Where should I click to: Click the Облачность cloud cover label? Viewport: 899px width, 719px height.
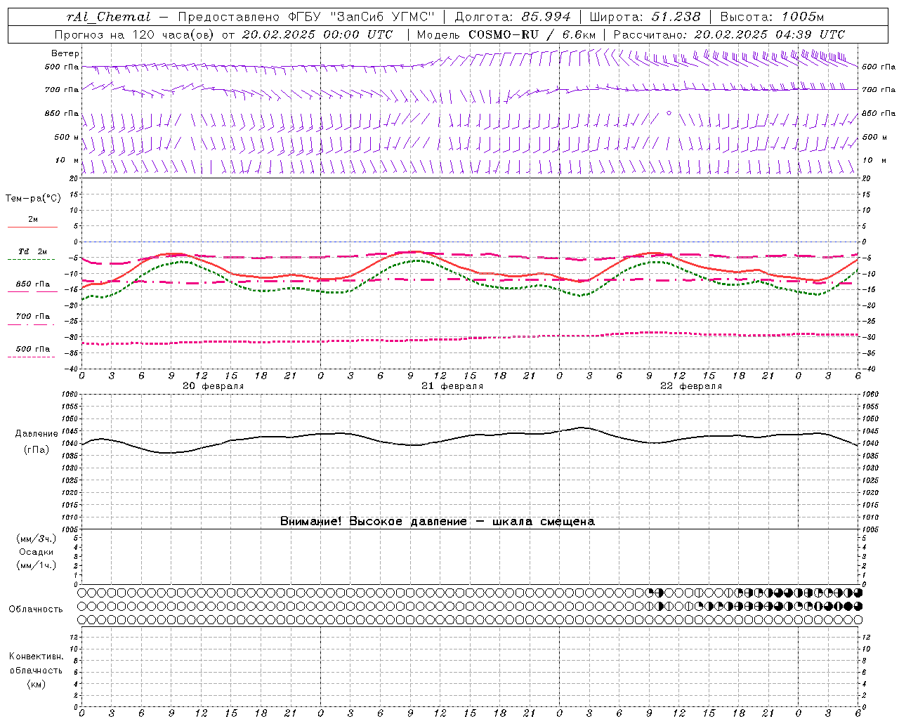pos(36,609)
